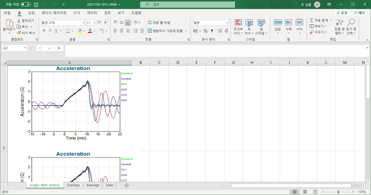371x195 pixels.
Task: Click the percent style icon
Action: pyautogui.click(x=205, y=31)
